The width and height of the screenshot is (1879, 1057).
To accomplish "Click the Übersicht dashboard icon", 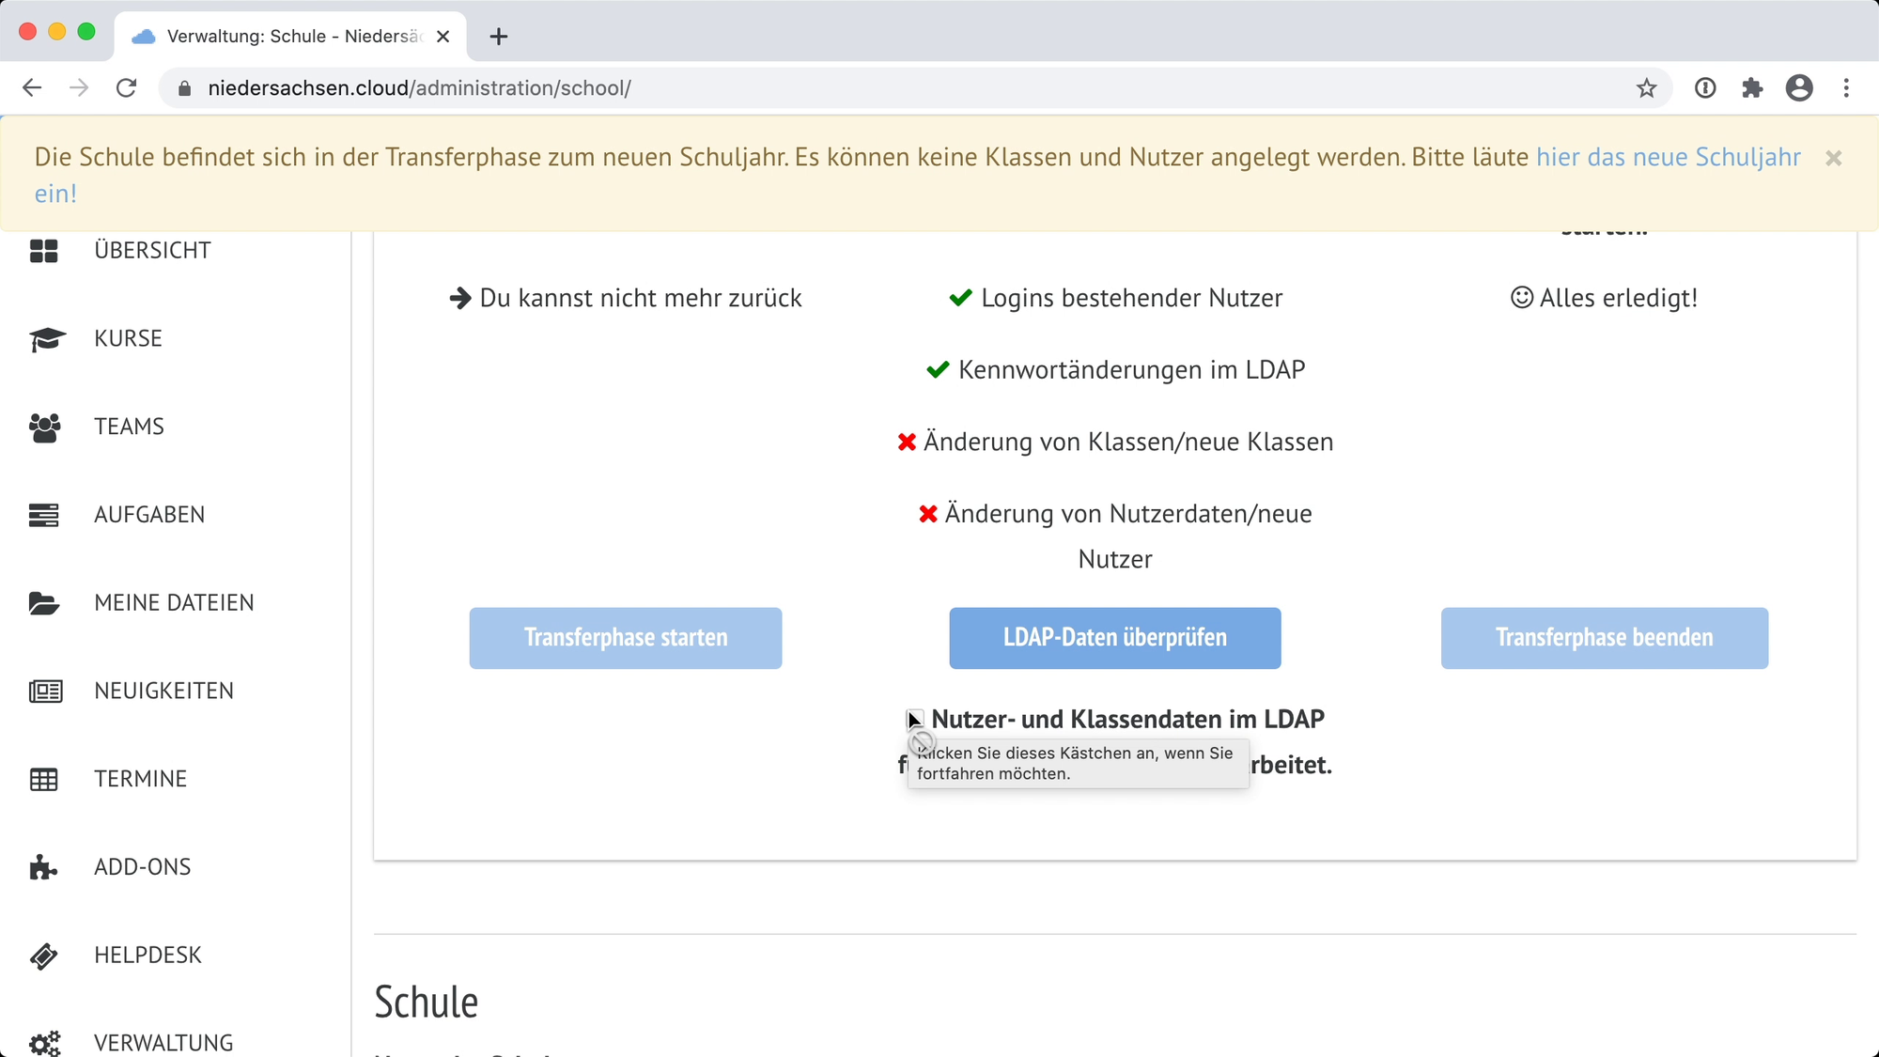I will pos(43,251).
